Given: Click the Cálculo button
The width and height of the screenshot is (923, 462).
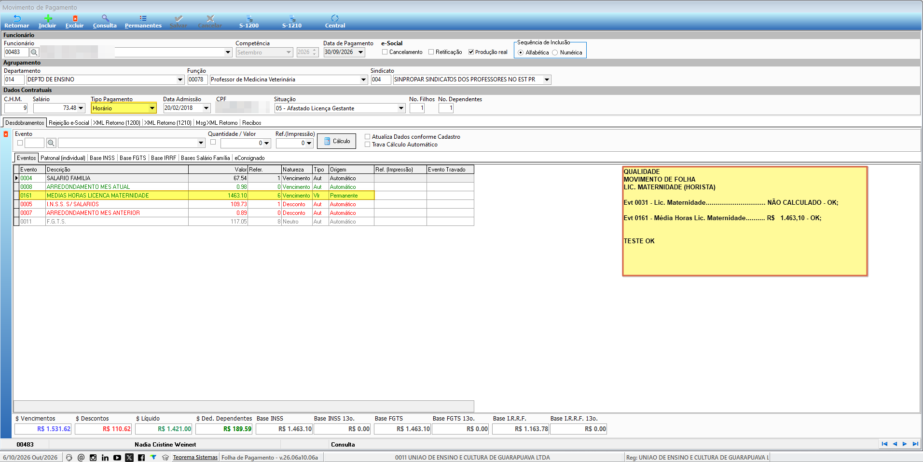Looking at the screenshot, I should (x=337, y=141).
